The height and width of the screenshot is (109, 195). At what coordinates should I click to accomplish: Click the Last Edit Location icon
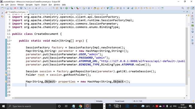147,8
